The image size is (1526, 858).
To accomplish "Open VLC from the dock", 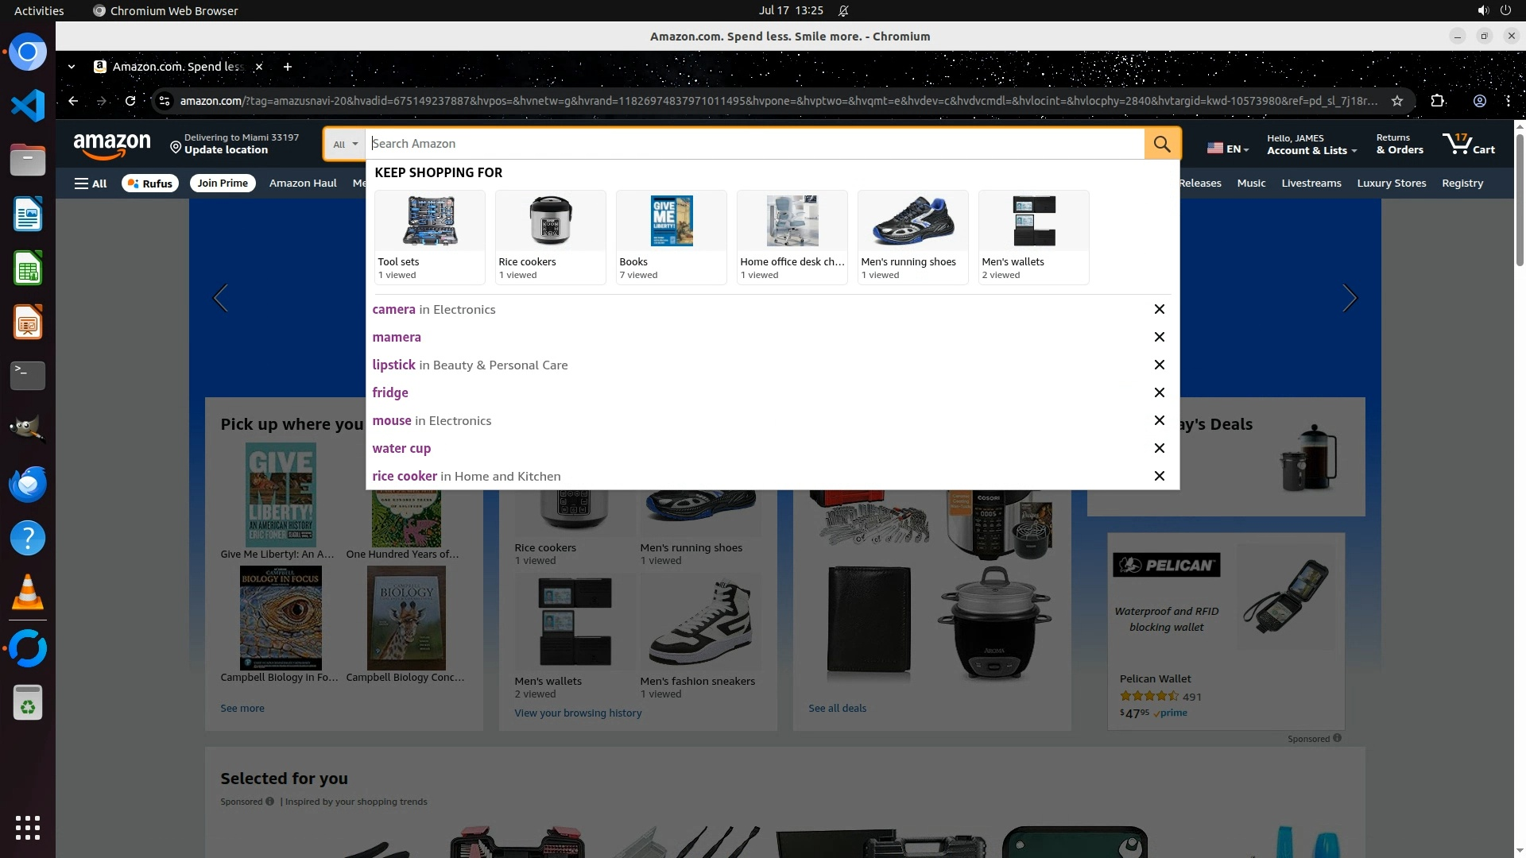I will pyautogui.click(x=28, y=593).
